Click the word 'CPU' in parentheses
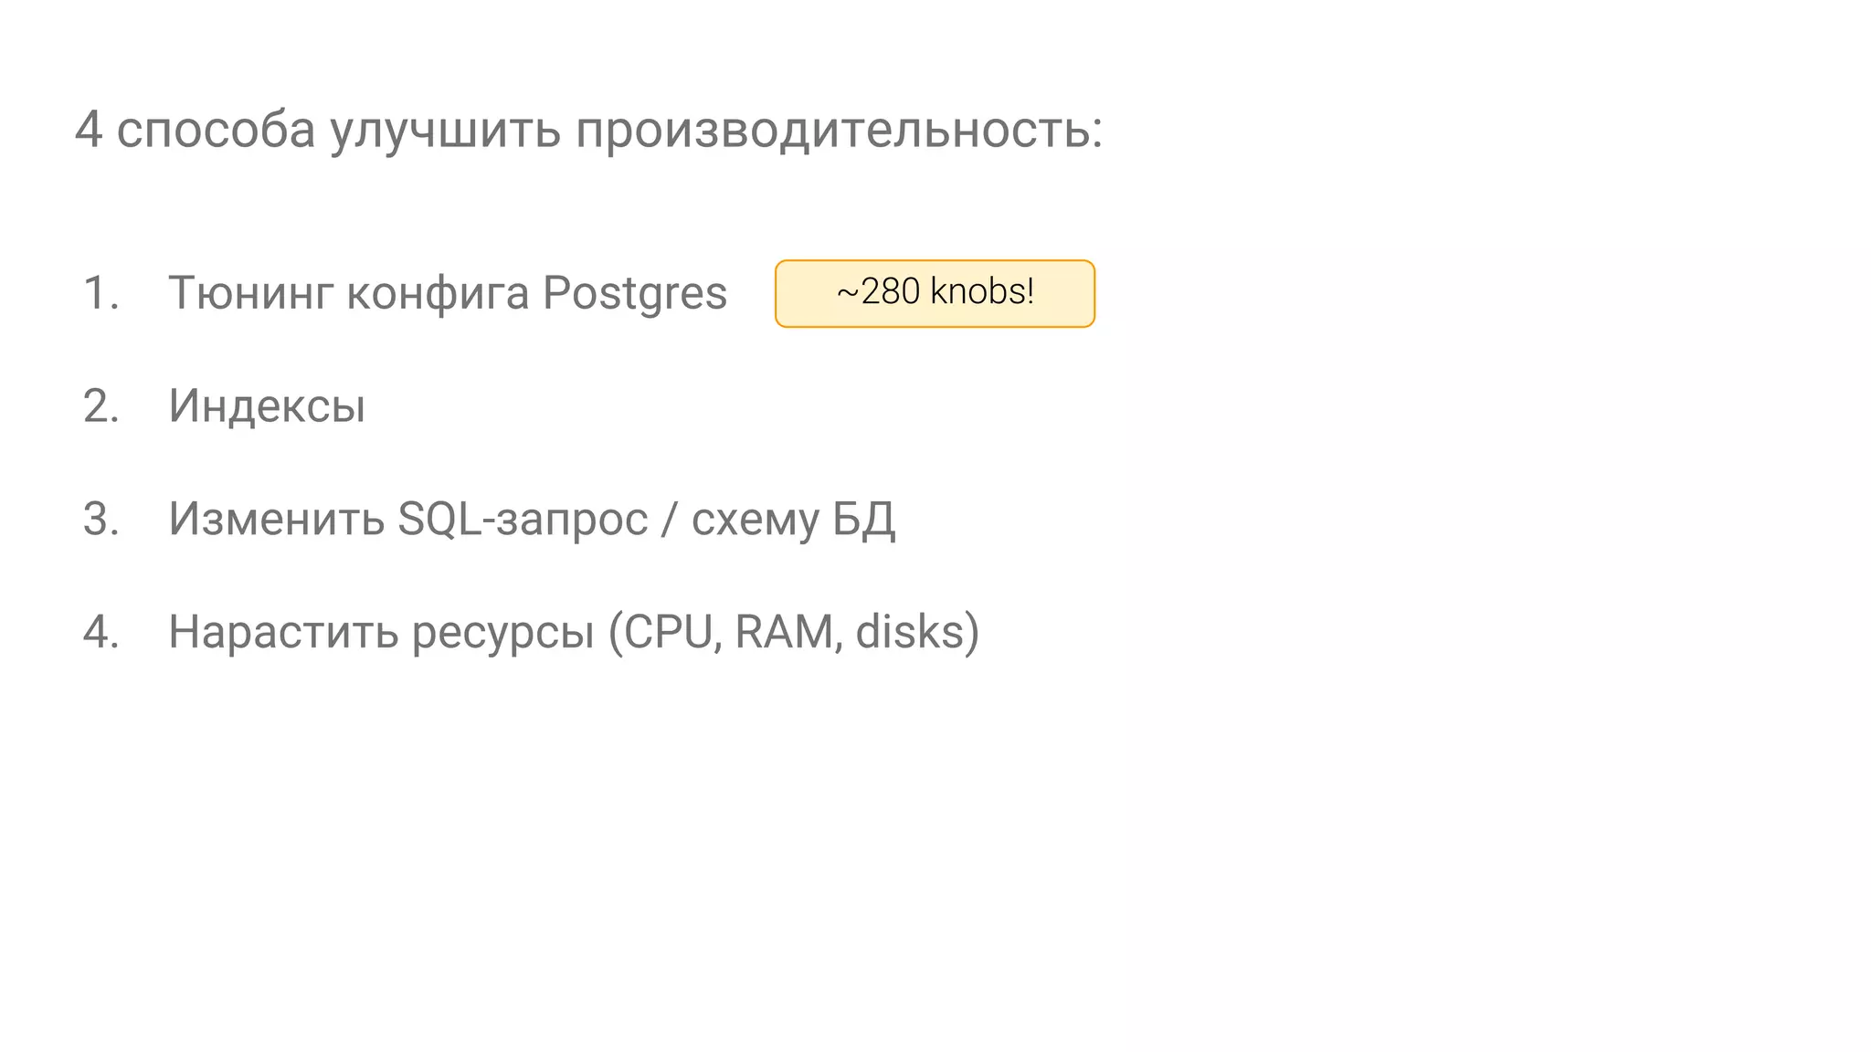This screenshot has height=1052, width=1871. (668, 632)
